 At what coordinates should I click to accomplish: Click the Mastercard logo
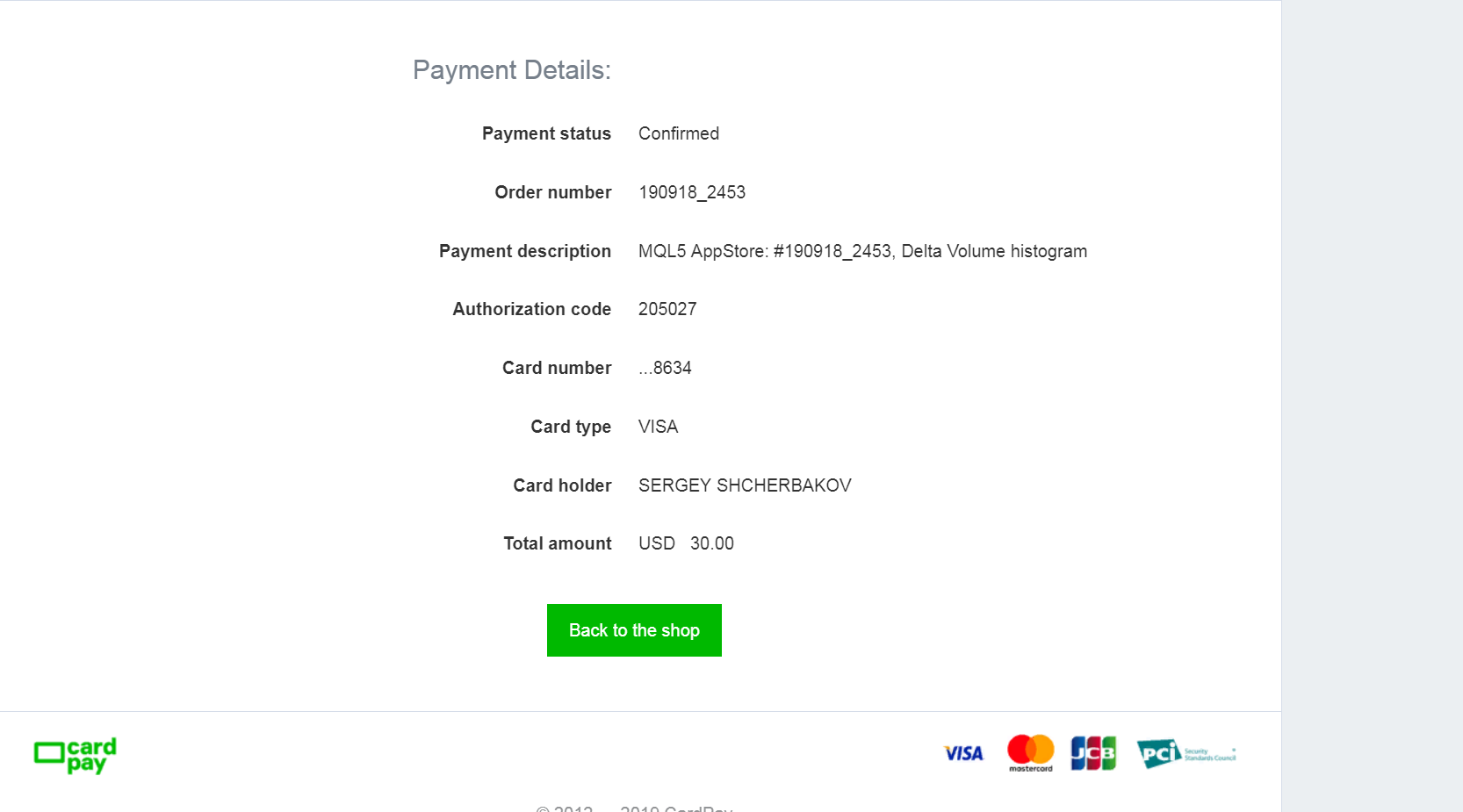click(1030, 753)
